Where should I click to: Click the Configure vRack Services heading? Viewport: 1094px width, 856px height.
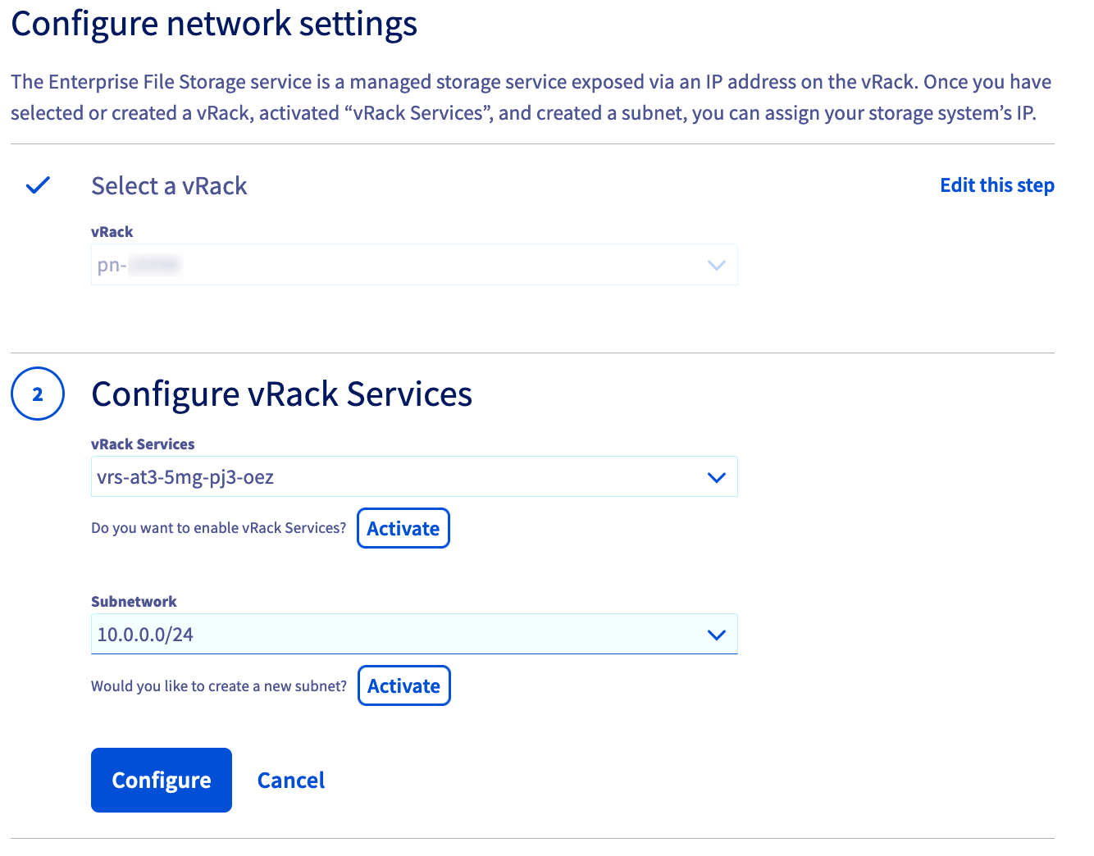tap(281, 394)
